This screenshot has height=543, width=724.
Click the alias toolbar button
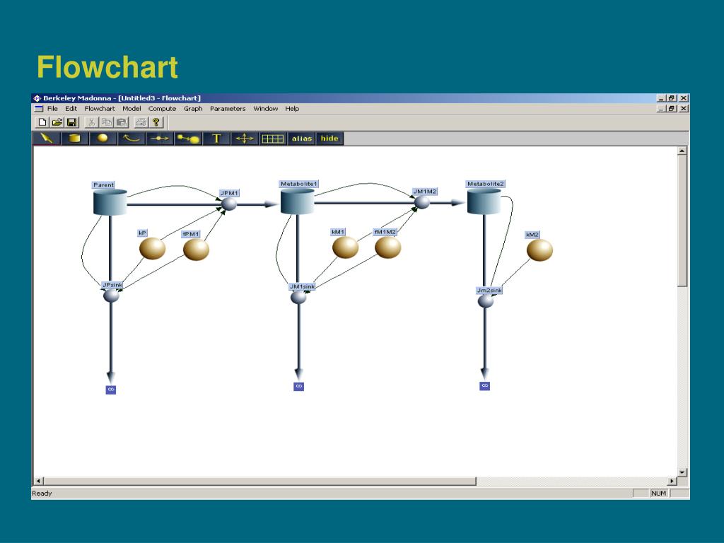click(x=301, y=138)
